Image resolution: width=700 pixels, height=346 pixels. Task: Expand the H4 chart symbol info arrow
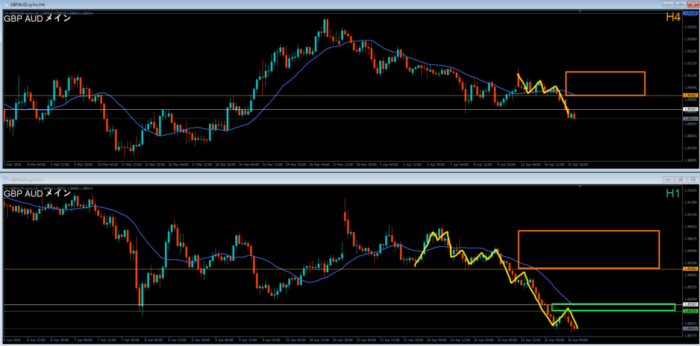point(6,12)
